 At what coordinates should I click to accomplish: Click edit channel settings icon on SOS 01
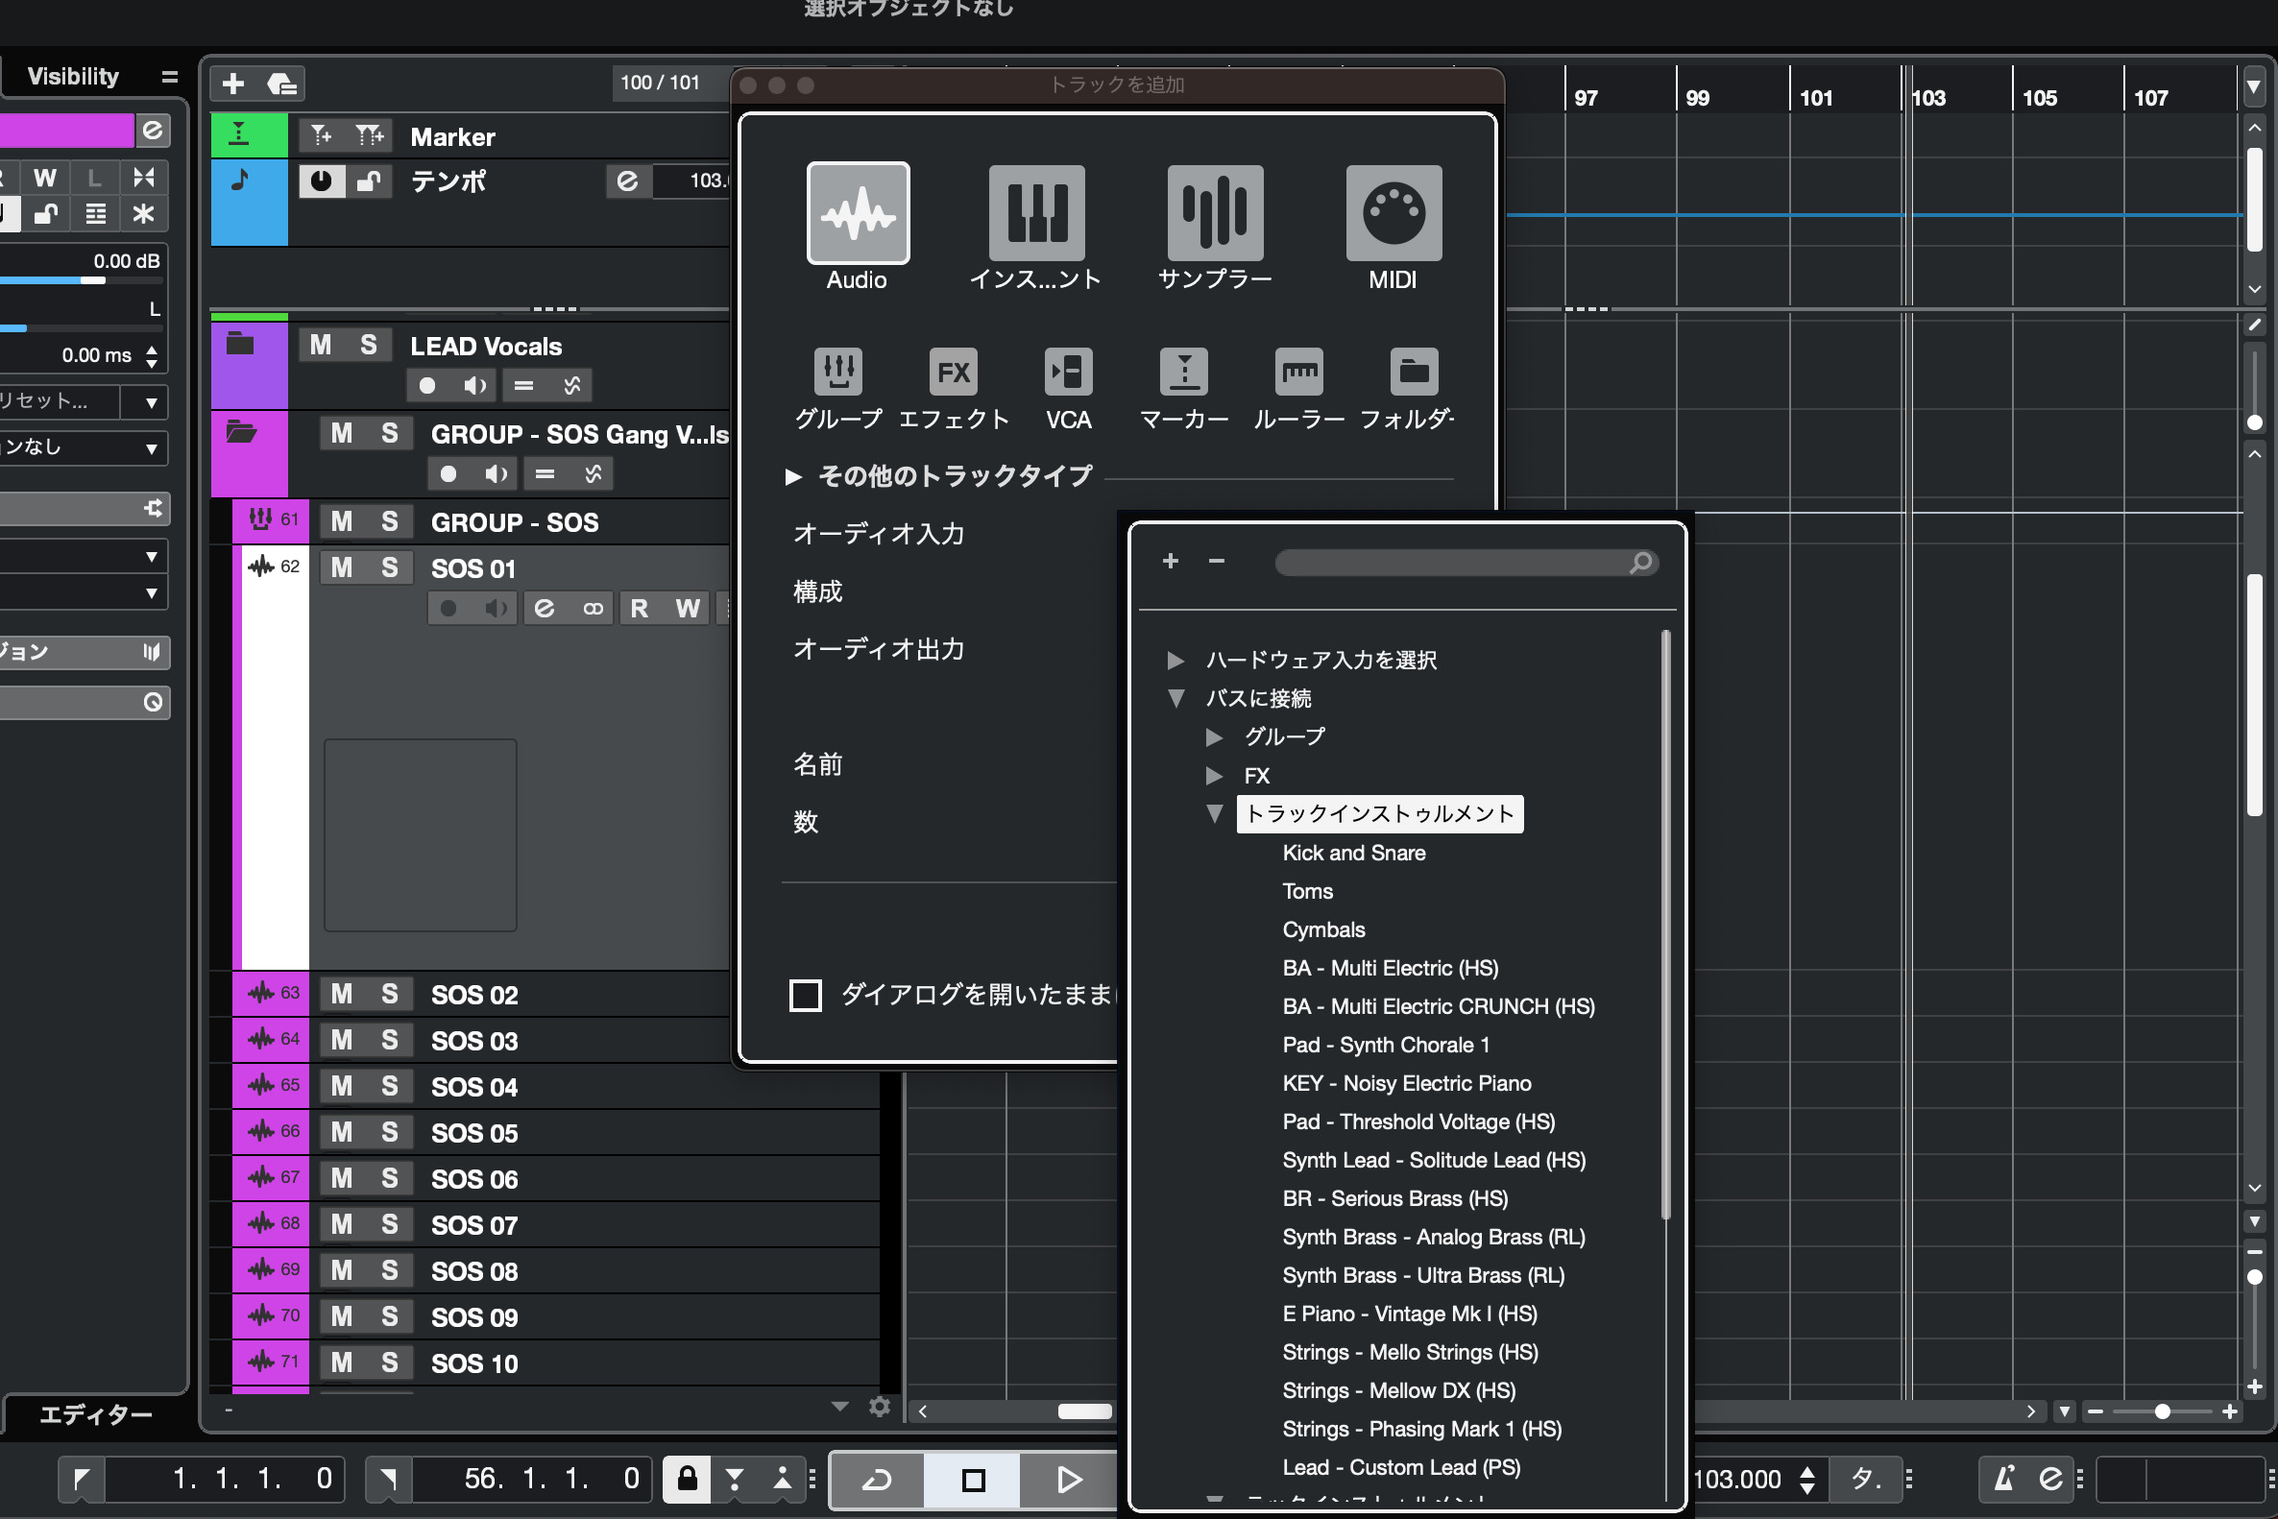545,609
